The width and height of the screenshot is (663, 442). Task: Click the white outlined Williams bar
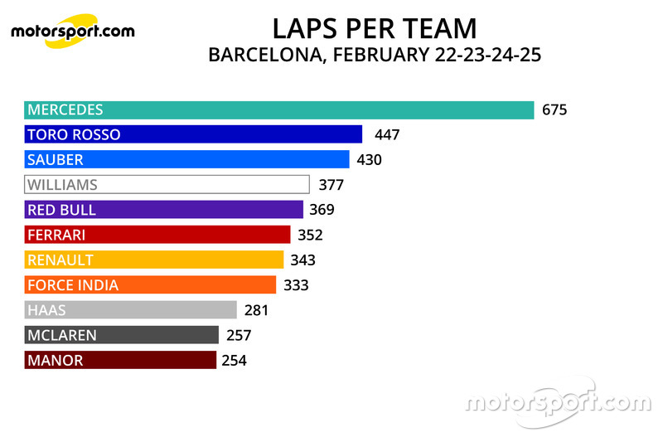[167, 184]
